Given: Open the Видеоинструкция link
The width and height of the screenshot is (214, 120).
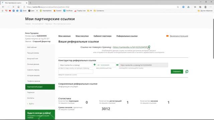Looking at the screenshot, I should [x=179, y=36].
